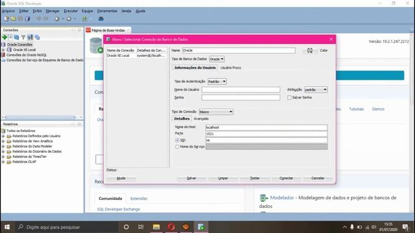Open the Tipo de Banco de Dados dropdown
Viewport: 415px width, 233px height.
tap(217, 59)
